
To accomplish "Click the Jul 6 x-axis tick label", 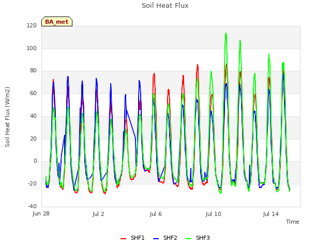I will tap(156, 214).
